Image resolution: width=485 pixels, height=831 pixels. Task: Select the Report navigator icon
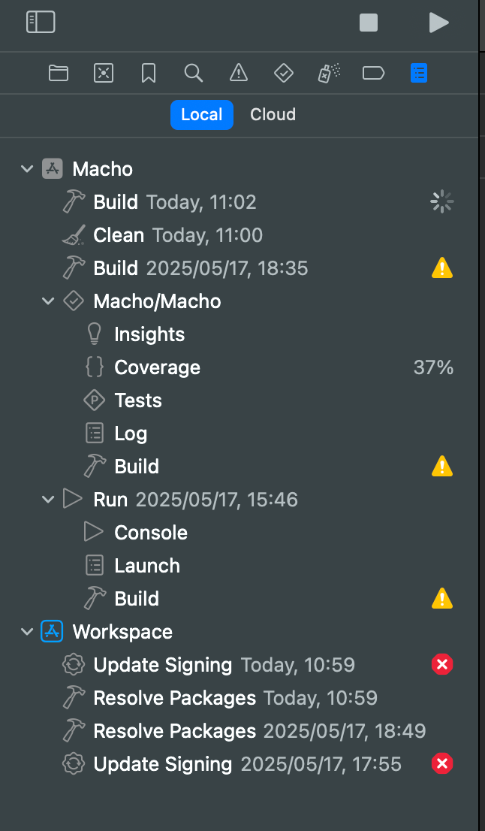coord(419,73)
